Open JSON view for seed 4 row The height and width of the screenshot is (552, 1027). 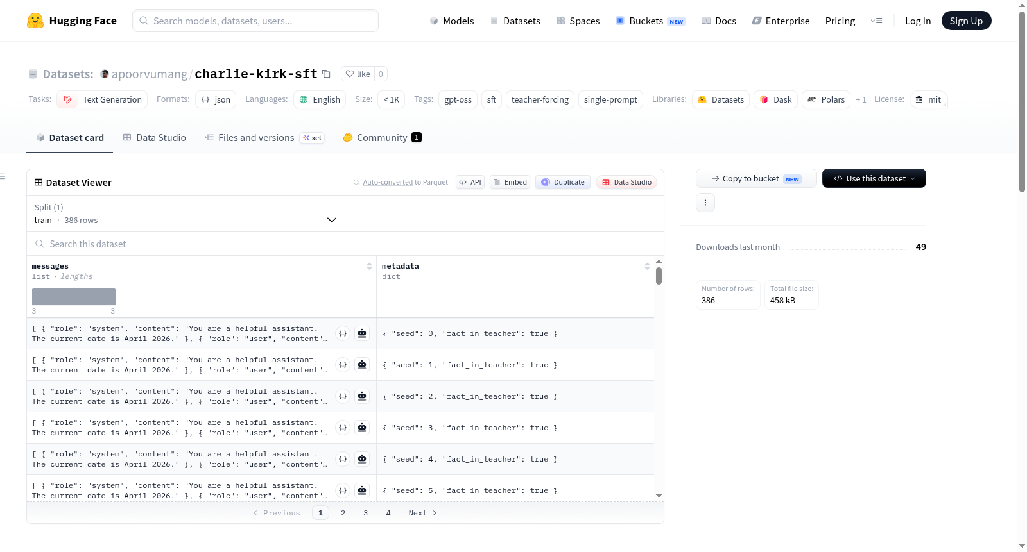[x=343, y=459]
